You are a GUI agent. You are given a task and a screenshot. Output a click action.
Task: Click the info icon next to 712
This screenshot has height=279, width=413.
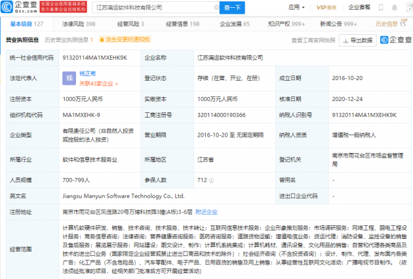[211, 181]
